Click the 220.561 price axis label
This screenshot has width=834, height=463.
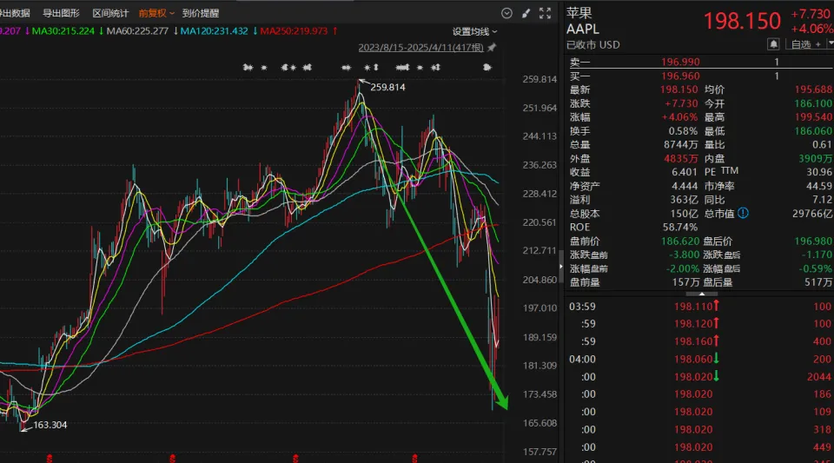539,222
